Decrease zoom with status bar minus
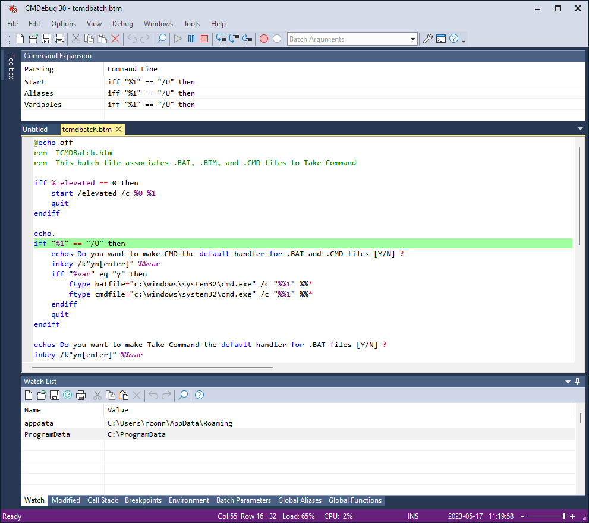Screen dimensions: 589x523 522,516
